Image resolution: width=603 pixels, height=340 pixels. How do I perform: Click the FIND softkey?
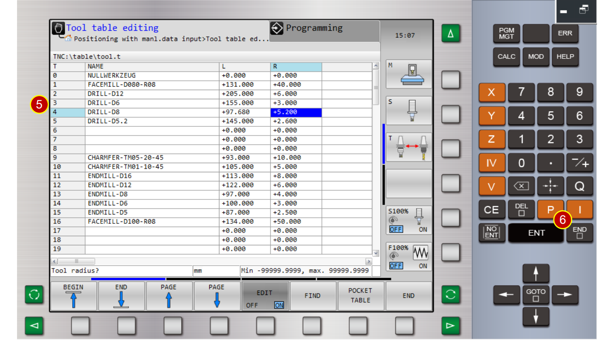(313, 296)
